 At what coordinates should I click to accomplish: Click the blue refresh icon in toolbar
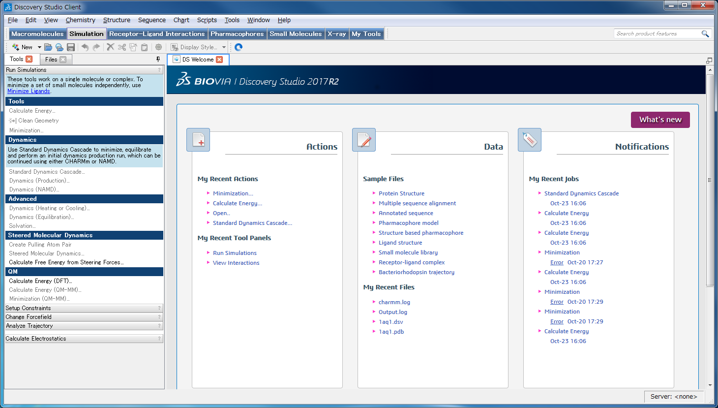[239, 47]
